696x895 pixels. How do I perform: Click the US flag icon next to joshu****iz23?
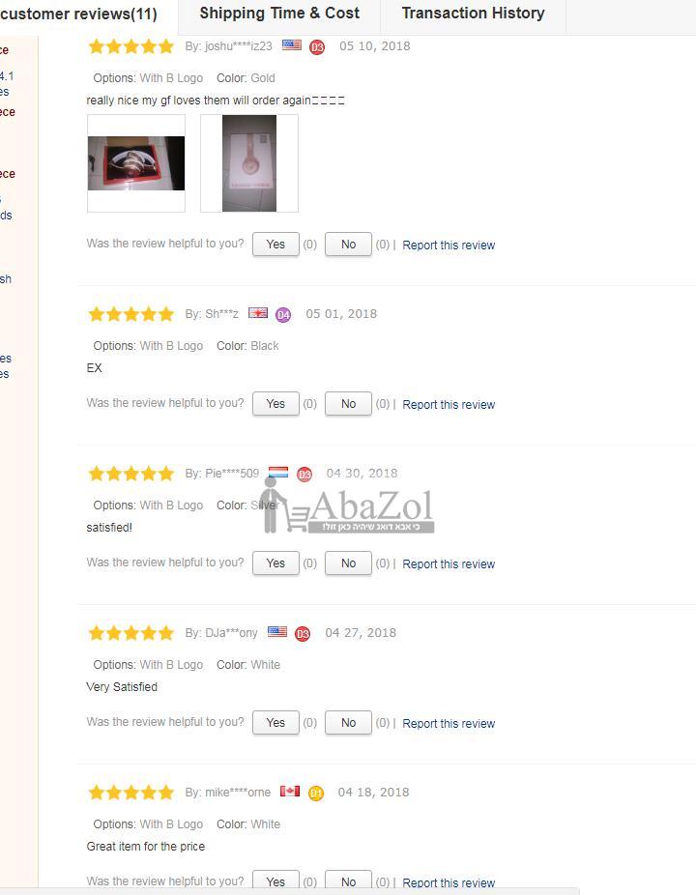coord(292,44)
